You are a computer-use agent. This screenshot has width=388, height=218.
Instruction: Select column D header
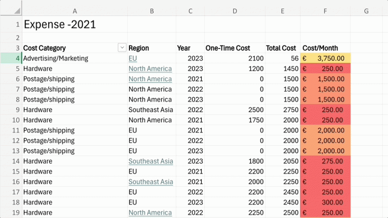pos(235,11)
